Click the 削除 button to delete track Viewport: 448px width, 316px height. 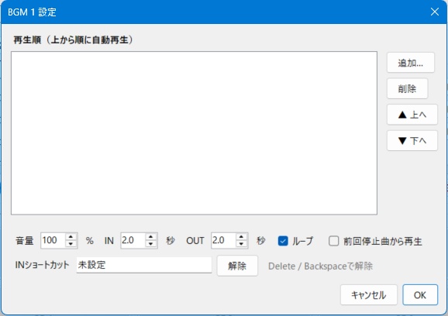click(407, 88)
